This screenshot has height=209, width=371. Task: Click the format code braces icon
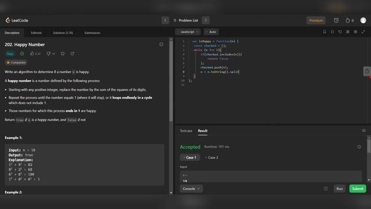[x=332, y=32]
